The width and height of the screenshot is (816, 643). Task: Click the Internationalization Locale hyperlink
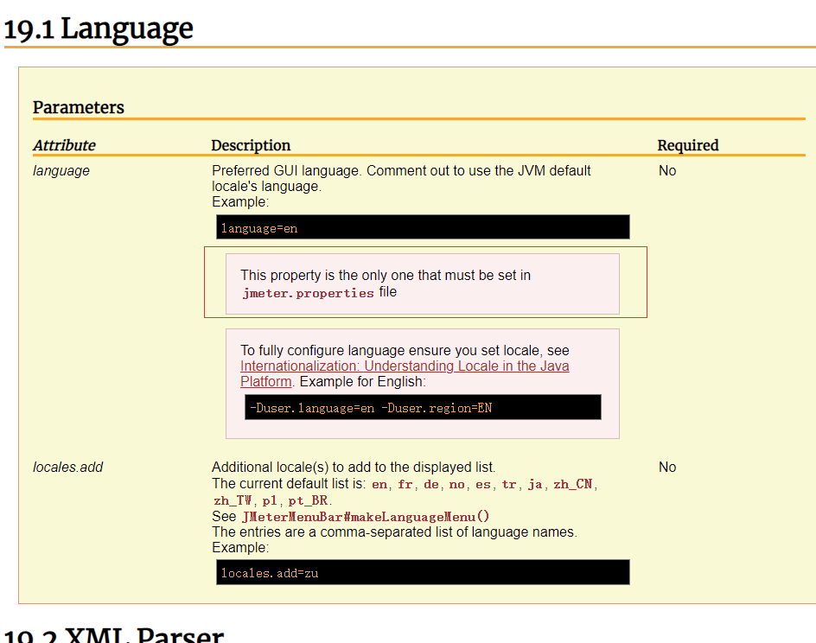click(404, 366)
